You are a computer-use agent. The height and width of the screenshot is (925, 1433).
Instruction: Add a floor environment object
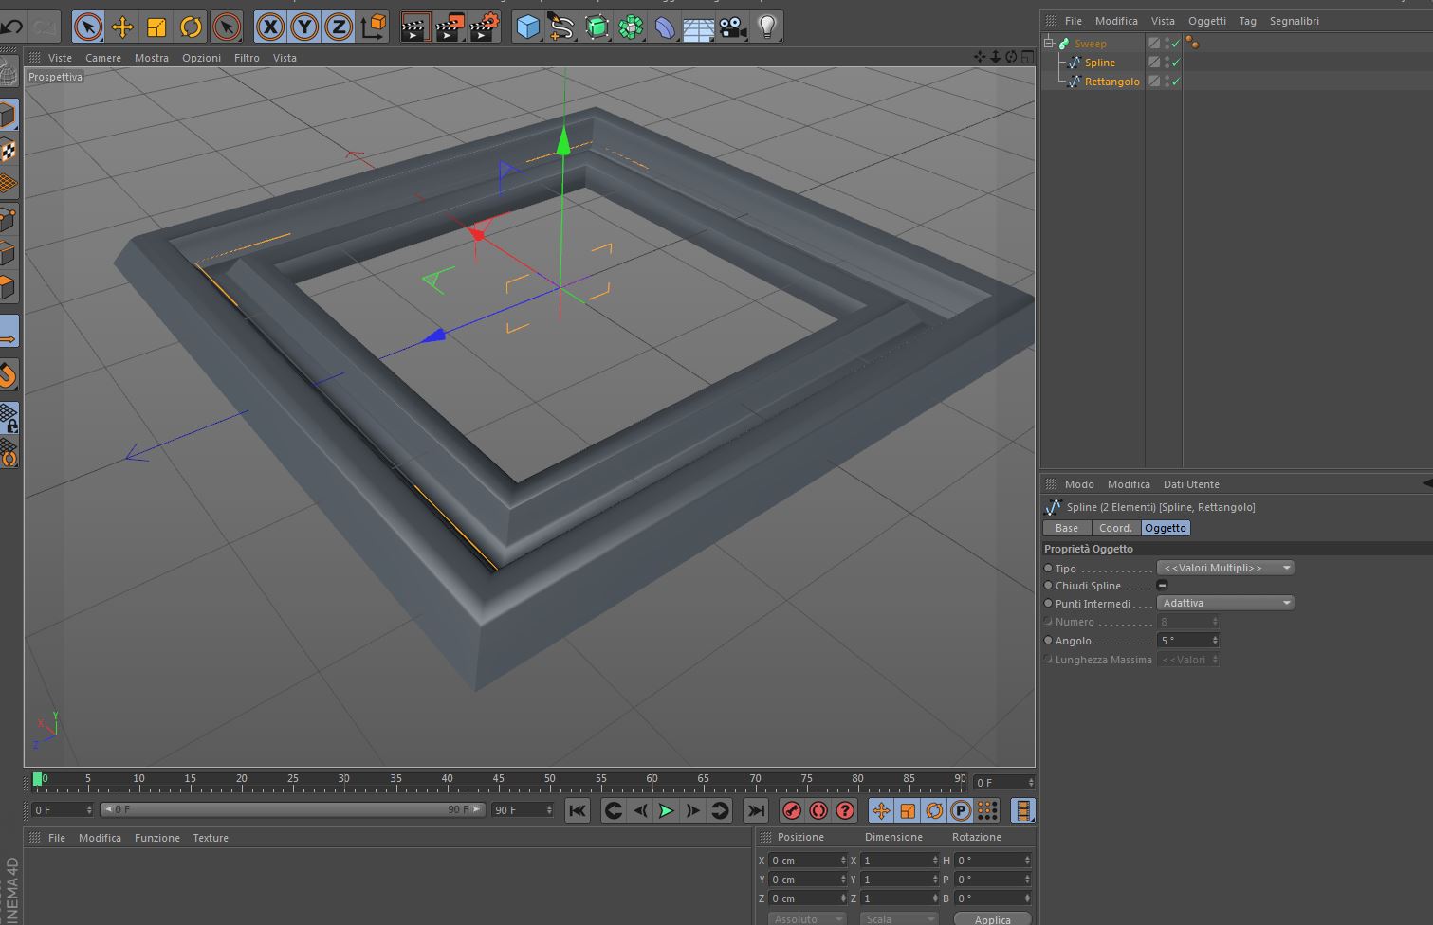pyautogui.click(x=699, y=27)
